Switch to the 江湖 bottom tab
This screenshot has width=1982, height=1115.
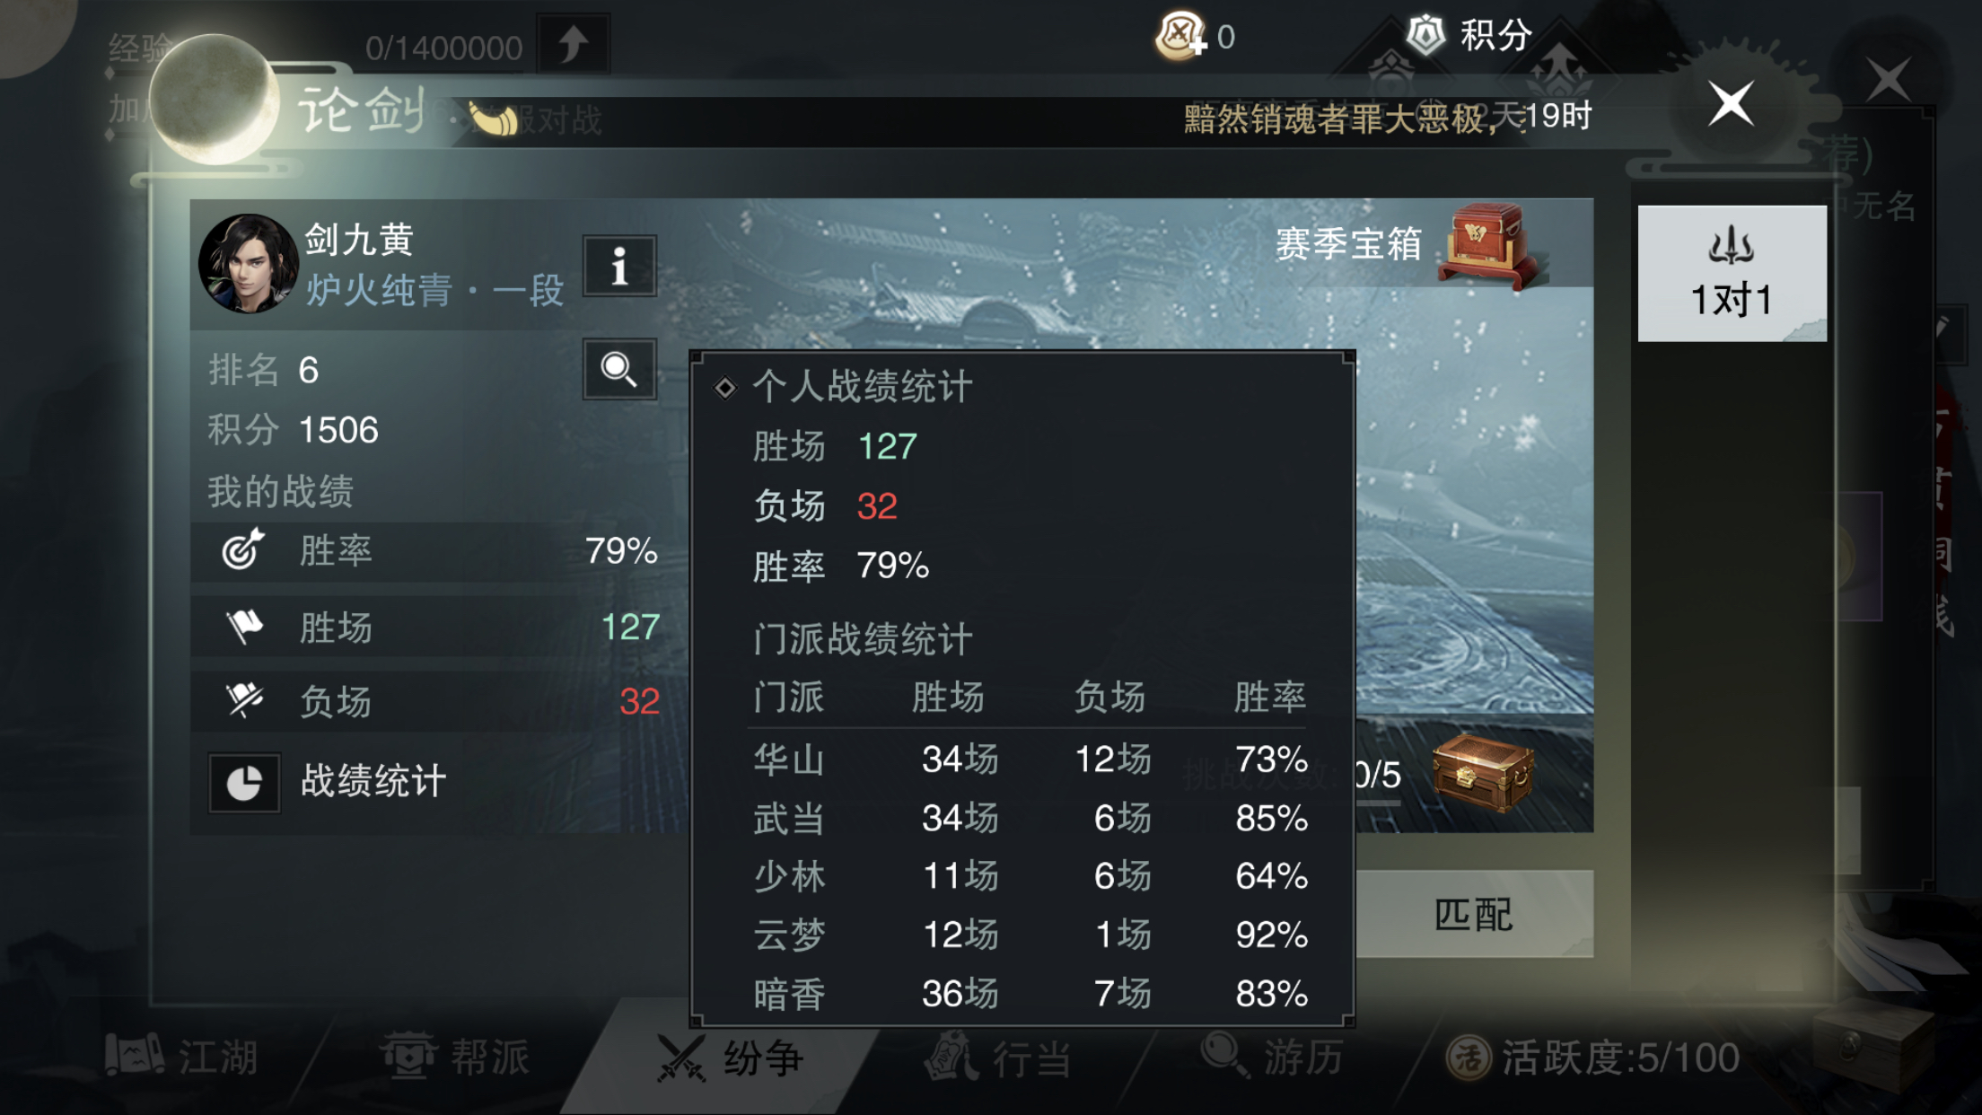(182, 1057)
